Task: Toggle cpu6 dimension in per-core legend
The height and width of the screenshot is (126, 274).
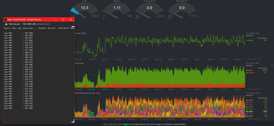Action: (249, 114)
